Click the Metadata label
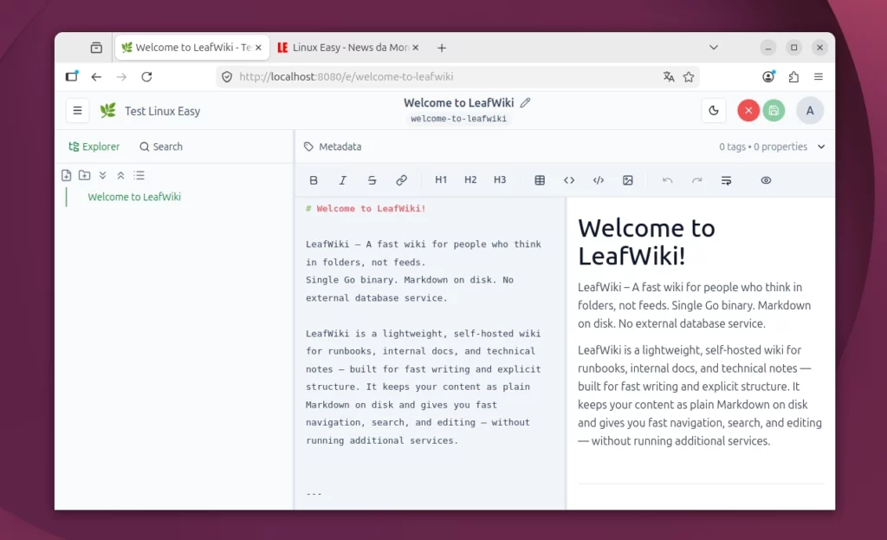Image resolution: width=887 pixels, height=540 pixels. tap(340, 146)
